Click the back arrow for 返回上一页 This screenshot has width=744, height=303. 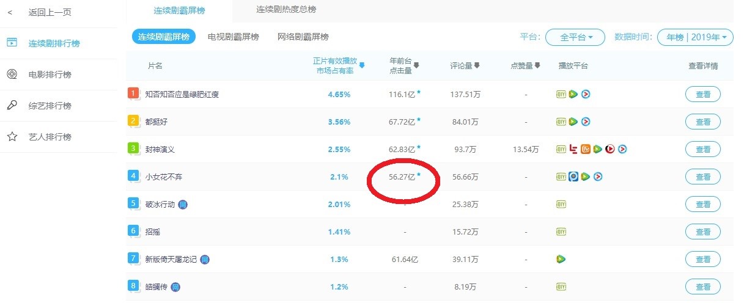[10, 12]
